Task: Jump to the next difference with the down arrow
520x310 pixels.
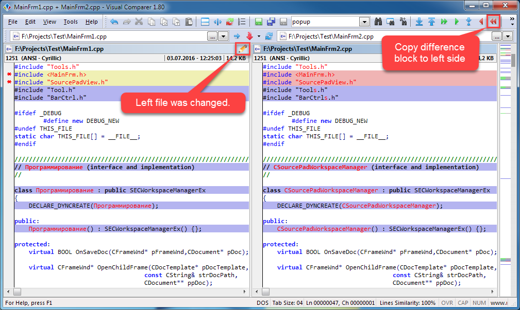Action: tap(419, 22)
